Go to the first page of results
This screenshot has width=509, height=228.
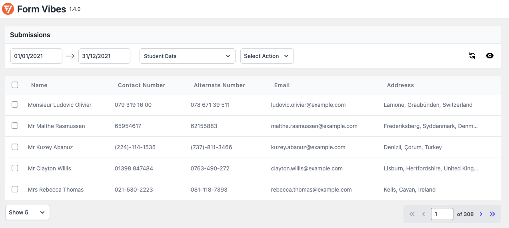(x=412, y=214)
